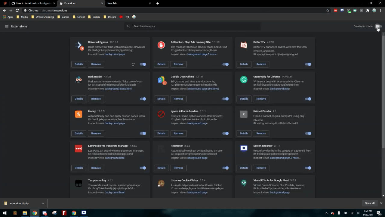Open Details for Dark Reader

[x=79, y=99]
